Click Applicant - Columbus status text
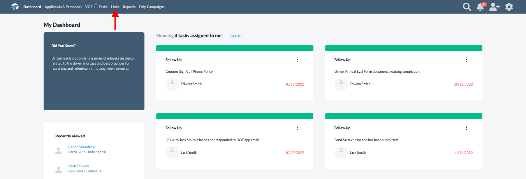The image size is (526, 179). coord(84,171)
